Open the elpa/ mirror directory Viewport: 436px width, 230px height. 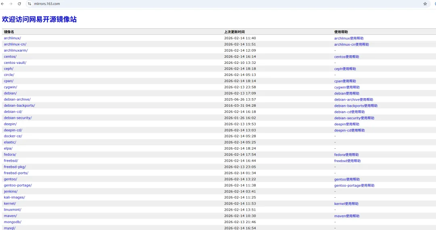click(8, 148)
